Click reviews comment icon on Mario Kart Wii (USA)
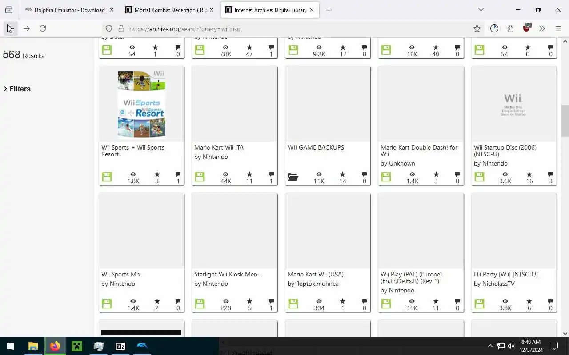Viewport: 569px width, 355px height. pos(364,301)
